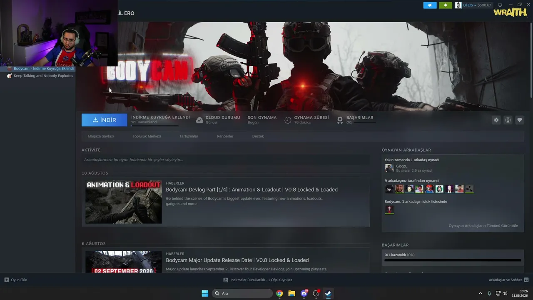Click the Rust-logo friend avatar
The width and height of the screenshot is (533, 300).
[469, 189]
